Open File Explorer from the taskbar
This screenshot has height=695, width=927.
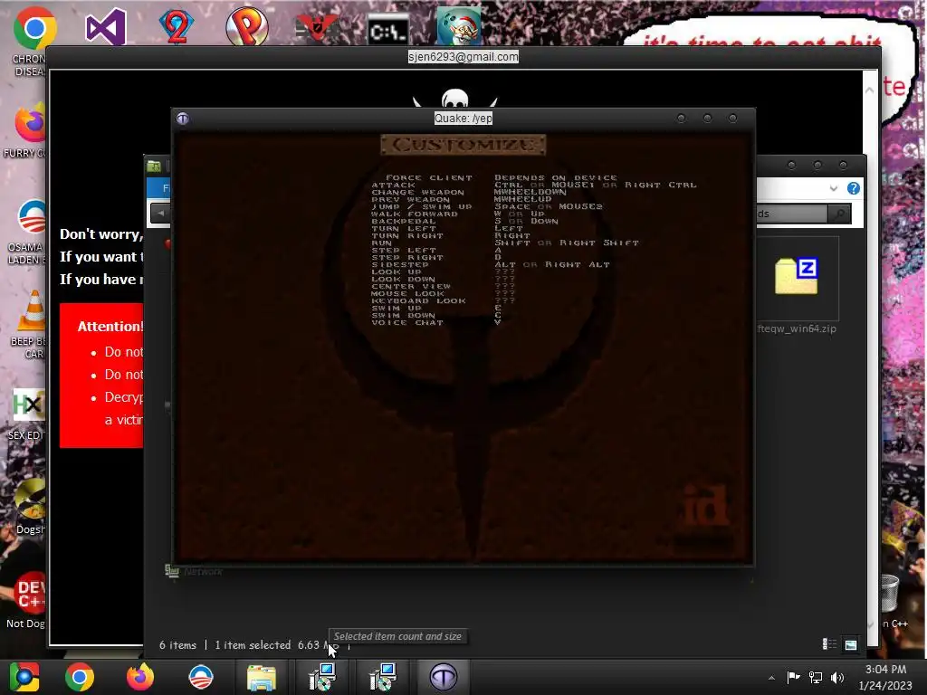point(262,678)
